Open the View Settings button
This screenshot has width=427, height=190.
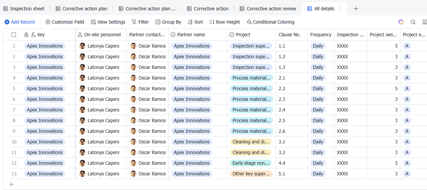[x=108, y=22]
